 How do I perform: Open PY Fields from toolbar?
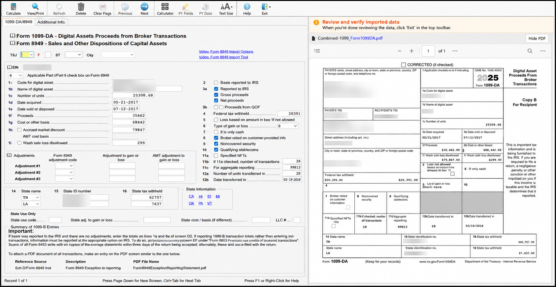(186, 9)
